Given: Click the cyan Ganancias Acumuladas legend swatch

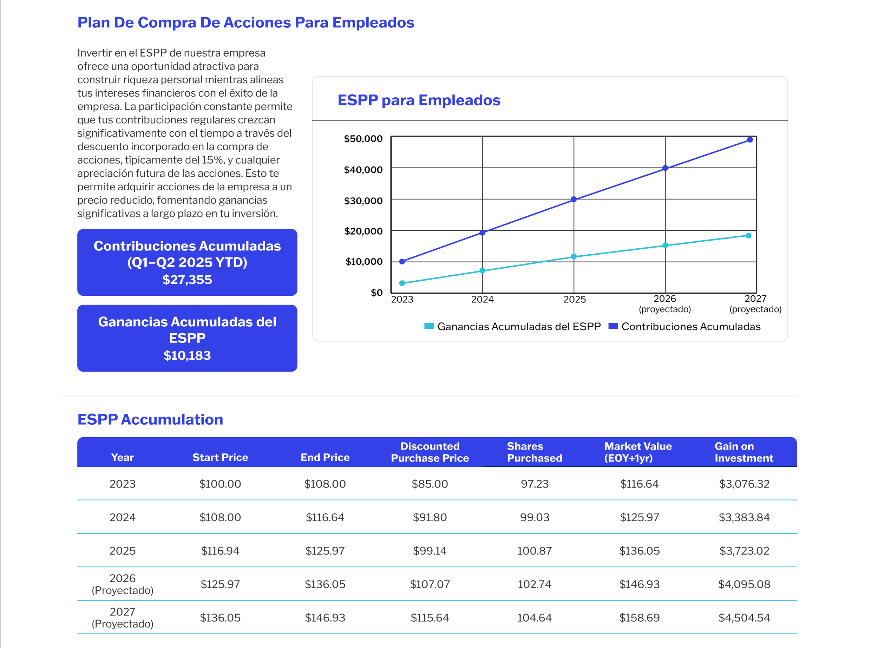Looking at the screenshot, I should click(x=429, y=326).
